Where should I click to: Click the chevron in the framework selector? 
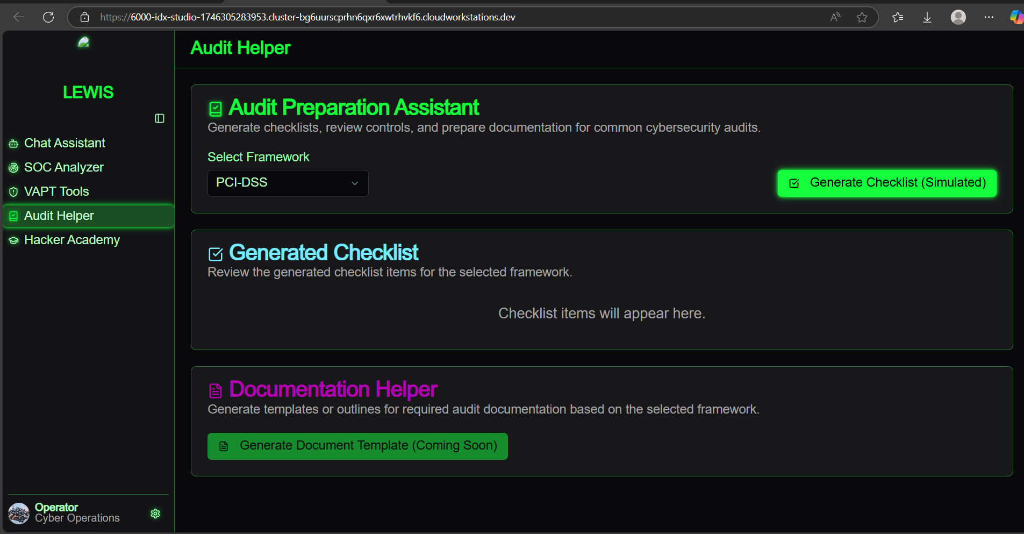(355, 183)
